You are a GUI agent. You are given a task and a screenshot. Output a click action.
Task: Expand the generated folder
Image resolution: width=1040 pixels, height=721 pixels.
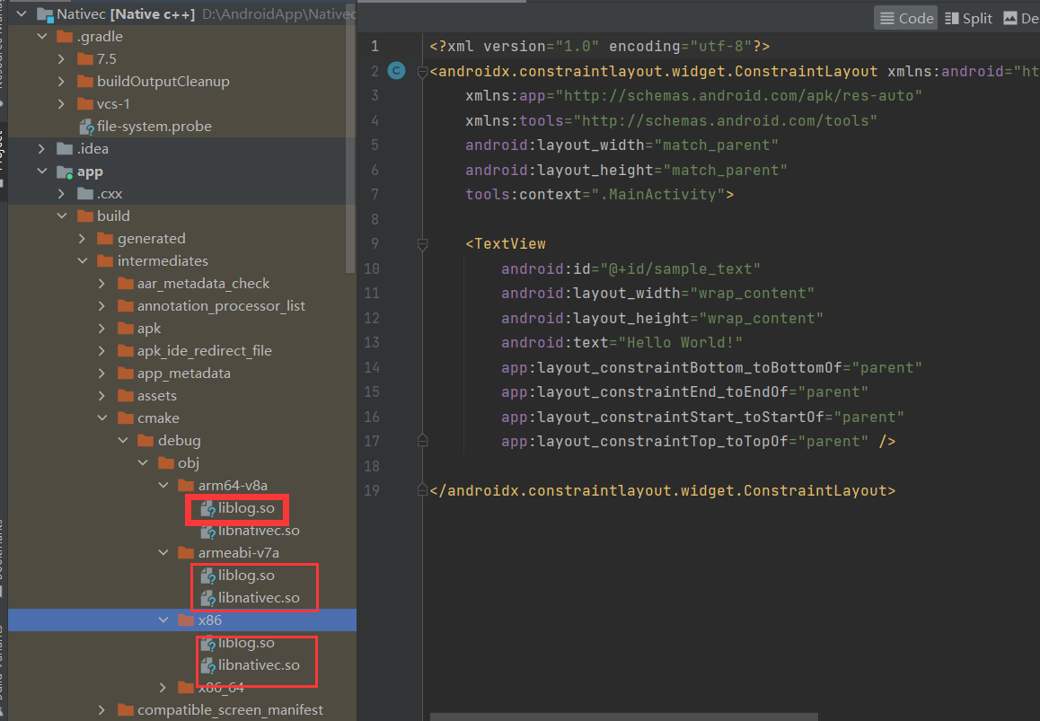pos(83,239)
